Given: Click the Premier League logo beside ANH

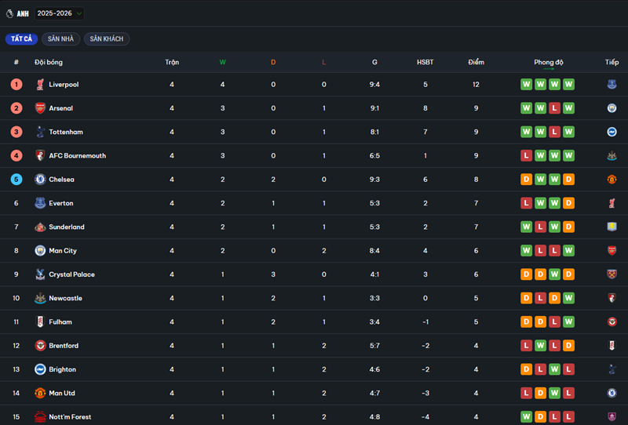Looking at the screenshot, I should (x=9, y=13).
